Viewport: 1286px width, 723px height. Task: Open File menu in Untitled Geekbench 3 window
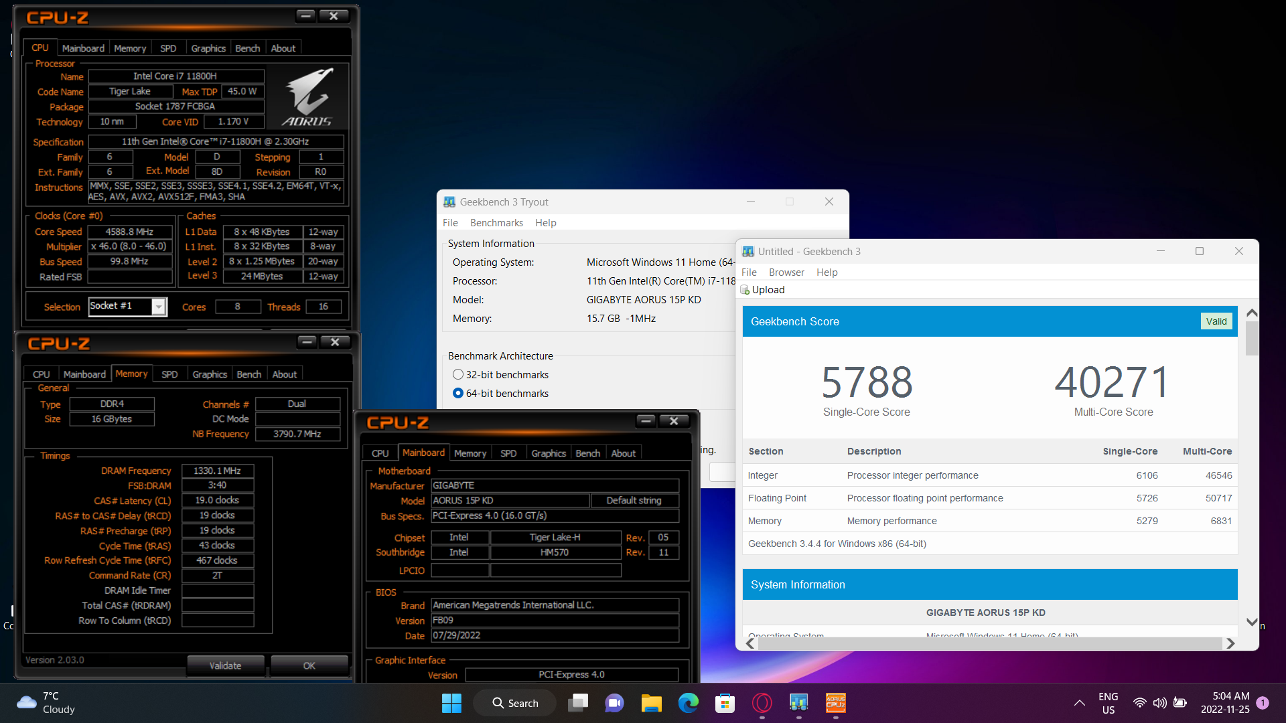click(749, 272)
